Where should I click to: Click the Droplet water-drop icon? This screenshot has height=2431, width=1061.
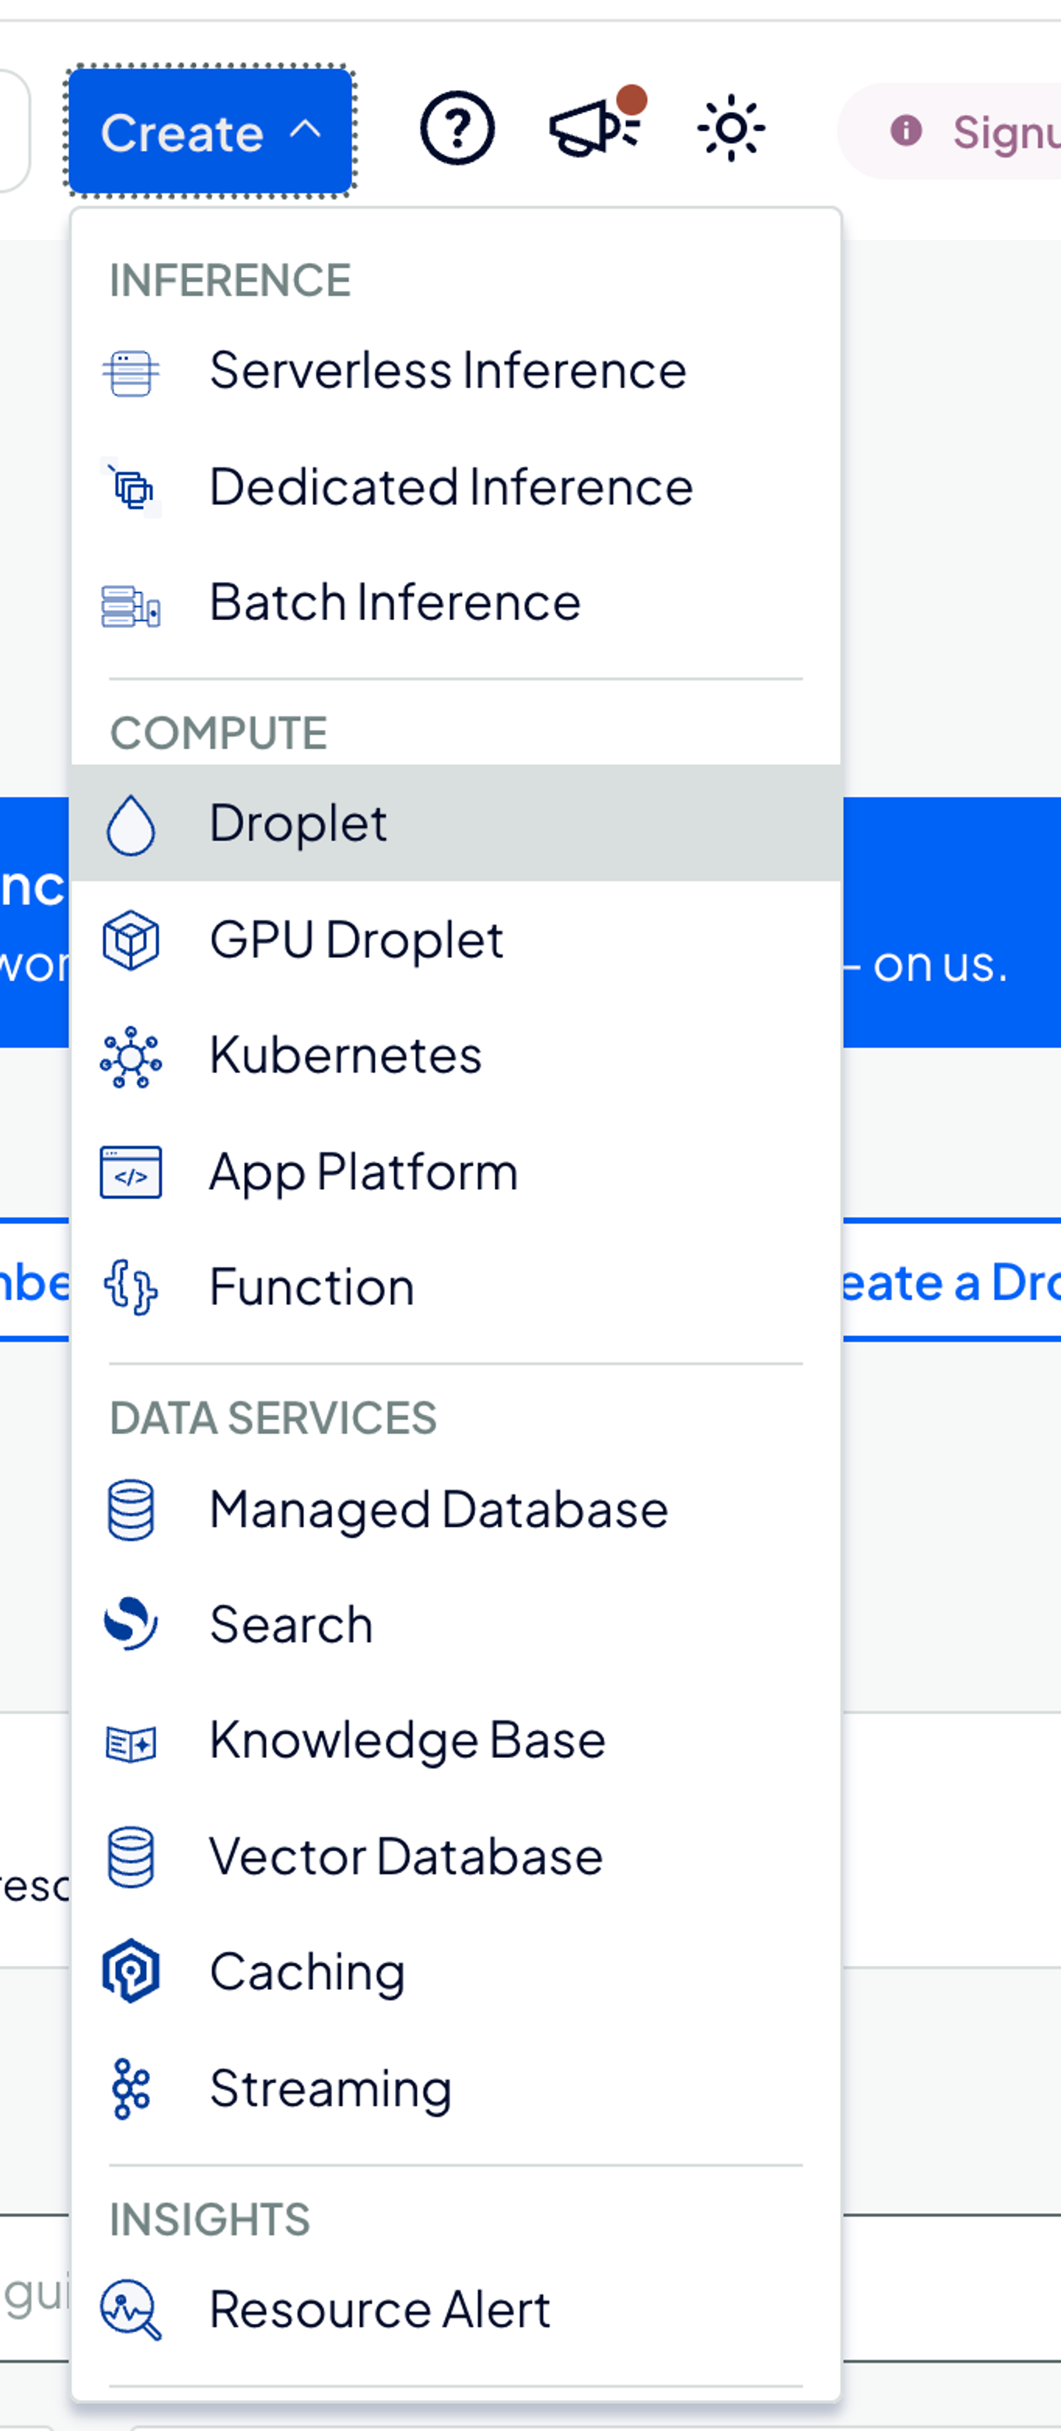tap(131, 825)
